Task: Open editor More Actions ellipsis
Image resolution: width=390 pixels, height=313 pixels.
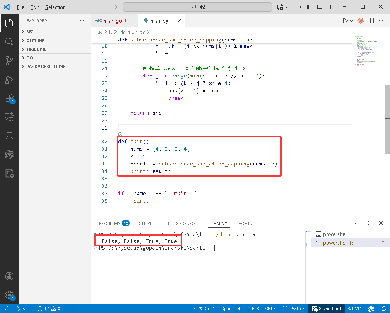Action: 381,21
